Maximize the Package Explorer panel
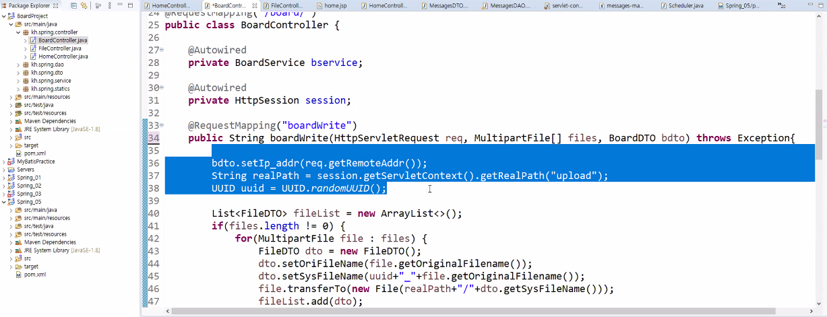 [130, 5]
